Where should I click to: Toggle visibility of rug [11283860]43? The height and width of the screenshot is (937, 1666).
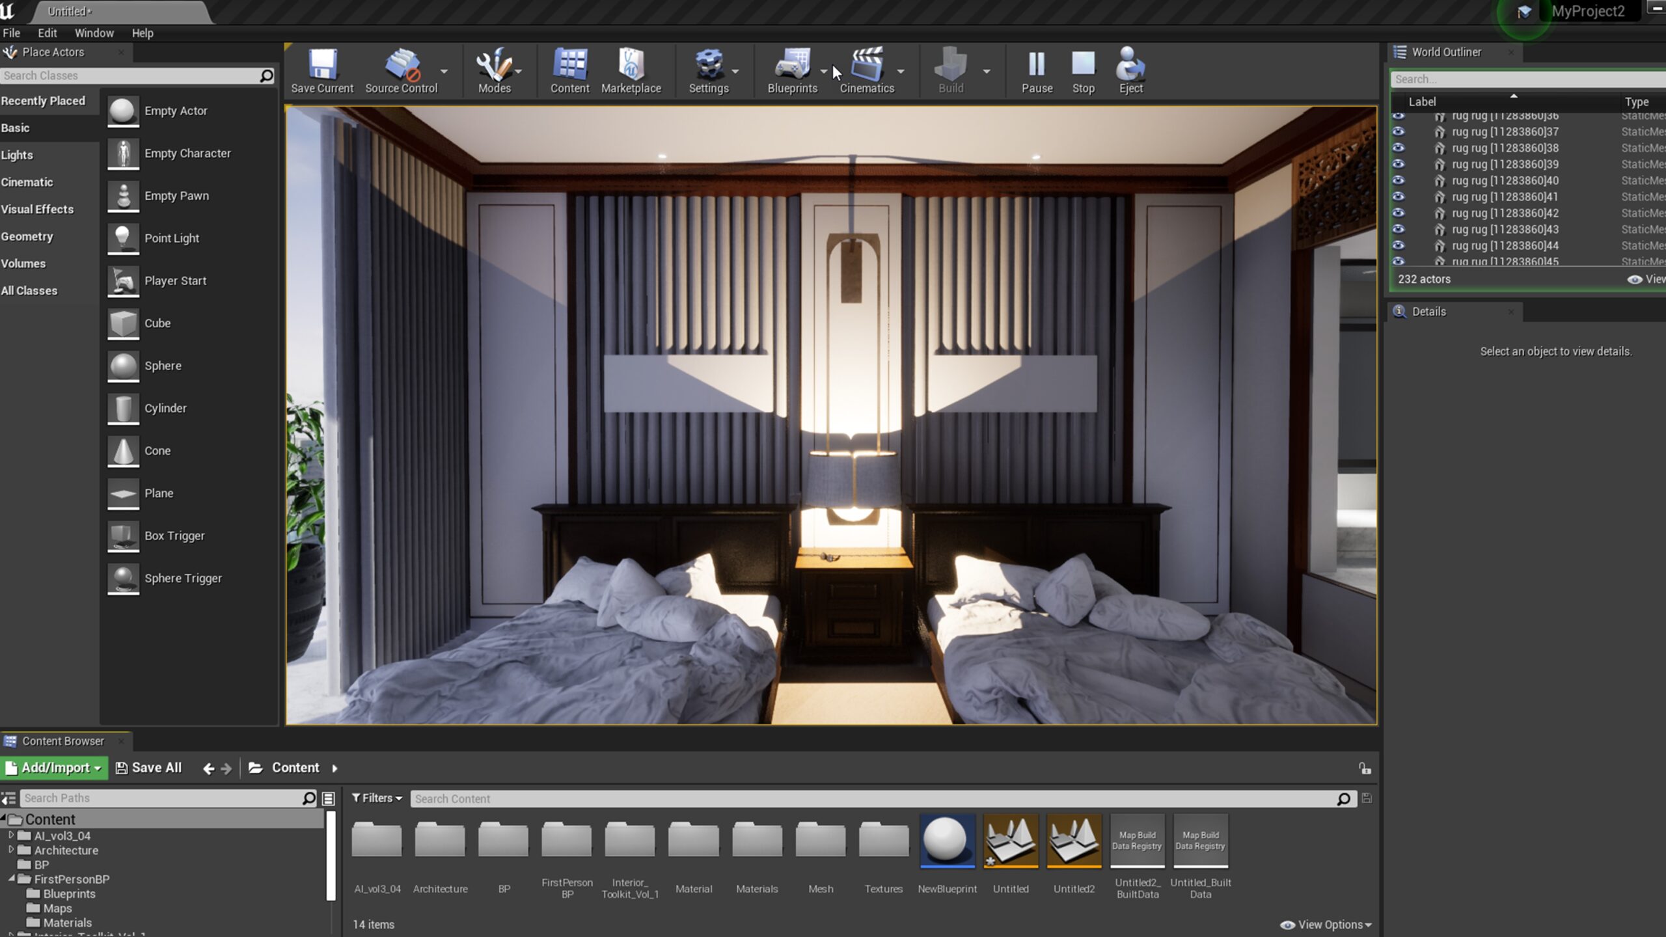coord(1398,229)
